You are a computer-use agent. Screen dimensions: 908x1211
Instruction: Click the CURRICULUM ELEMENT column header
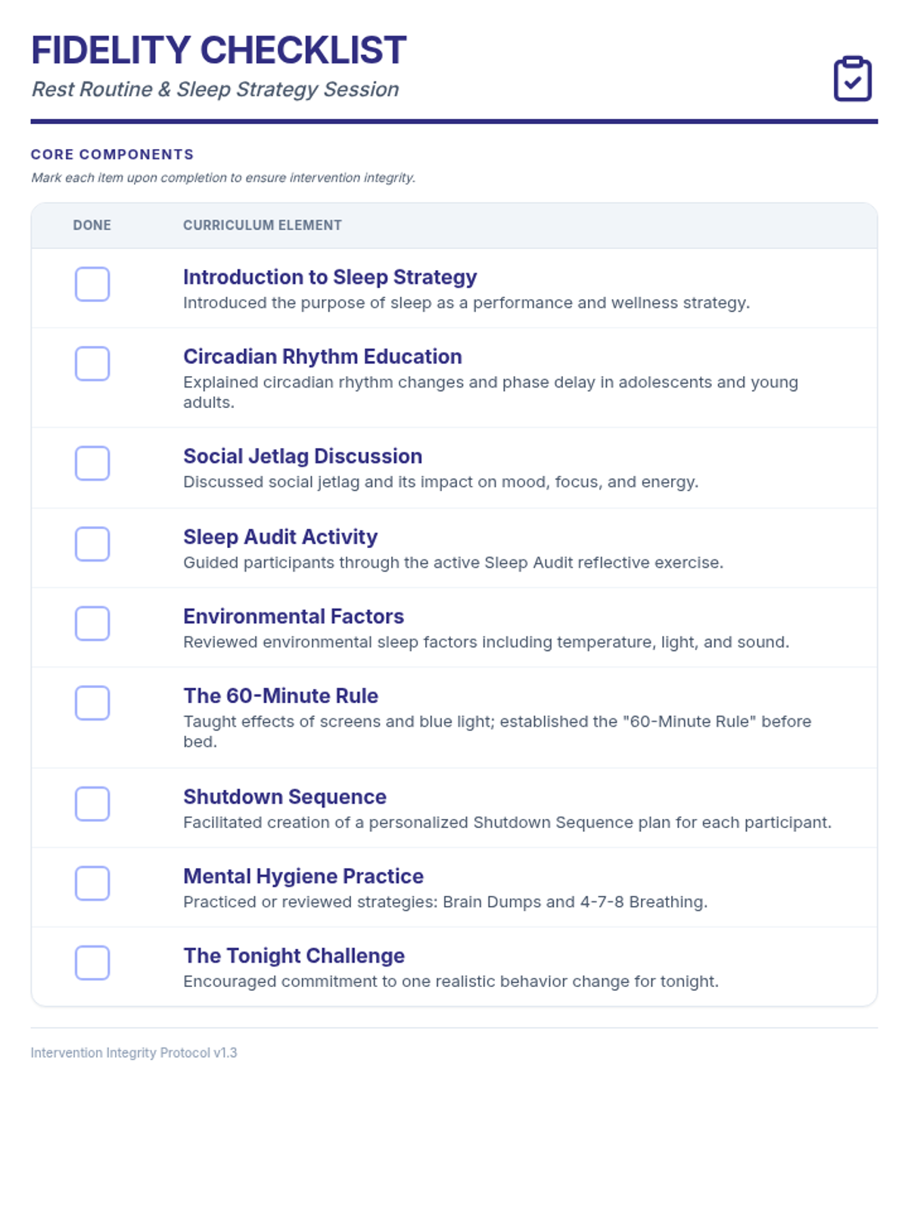(263, 225)
